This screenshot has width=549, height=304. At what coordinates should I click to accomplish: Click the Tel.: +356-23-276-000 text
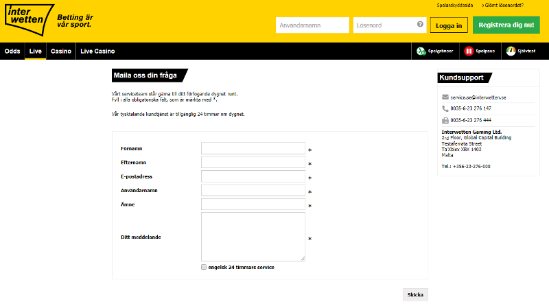[466, 166]
